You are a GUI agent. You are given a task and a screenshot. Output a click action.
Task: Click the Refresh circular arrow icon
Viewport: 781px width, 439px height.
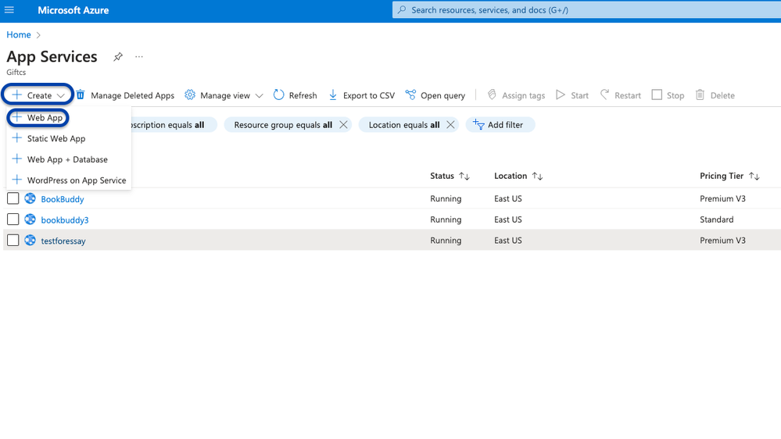coord(278,95)
